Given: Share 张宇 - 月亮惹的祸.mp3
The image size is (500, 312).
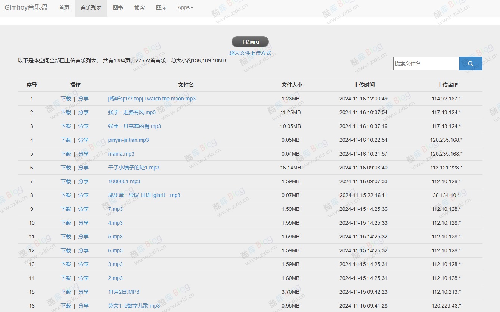Looking at the screenshot, I should point(84,126).
